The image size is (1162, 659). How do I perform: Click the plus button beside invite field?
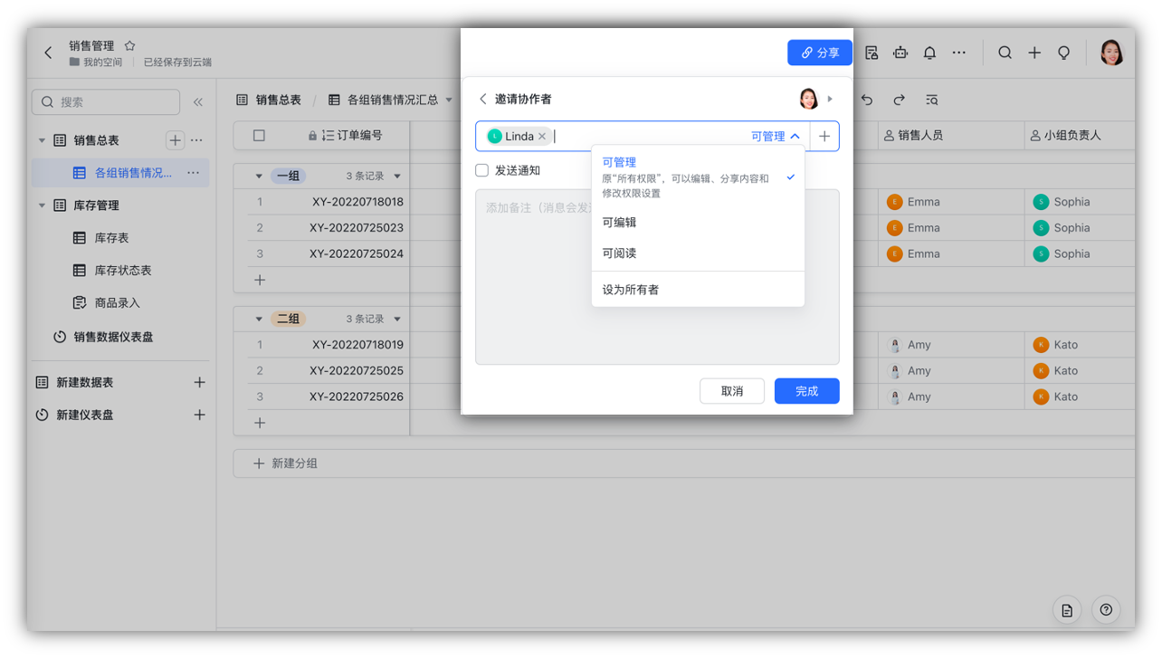(x=824, y=137)
